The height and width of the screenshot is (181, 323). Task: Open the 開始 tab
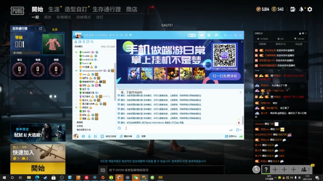tap(38, 9)
